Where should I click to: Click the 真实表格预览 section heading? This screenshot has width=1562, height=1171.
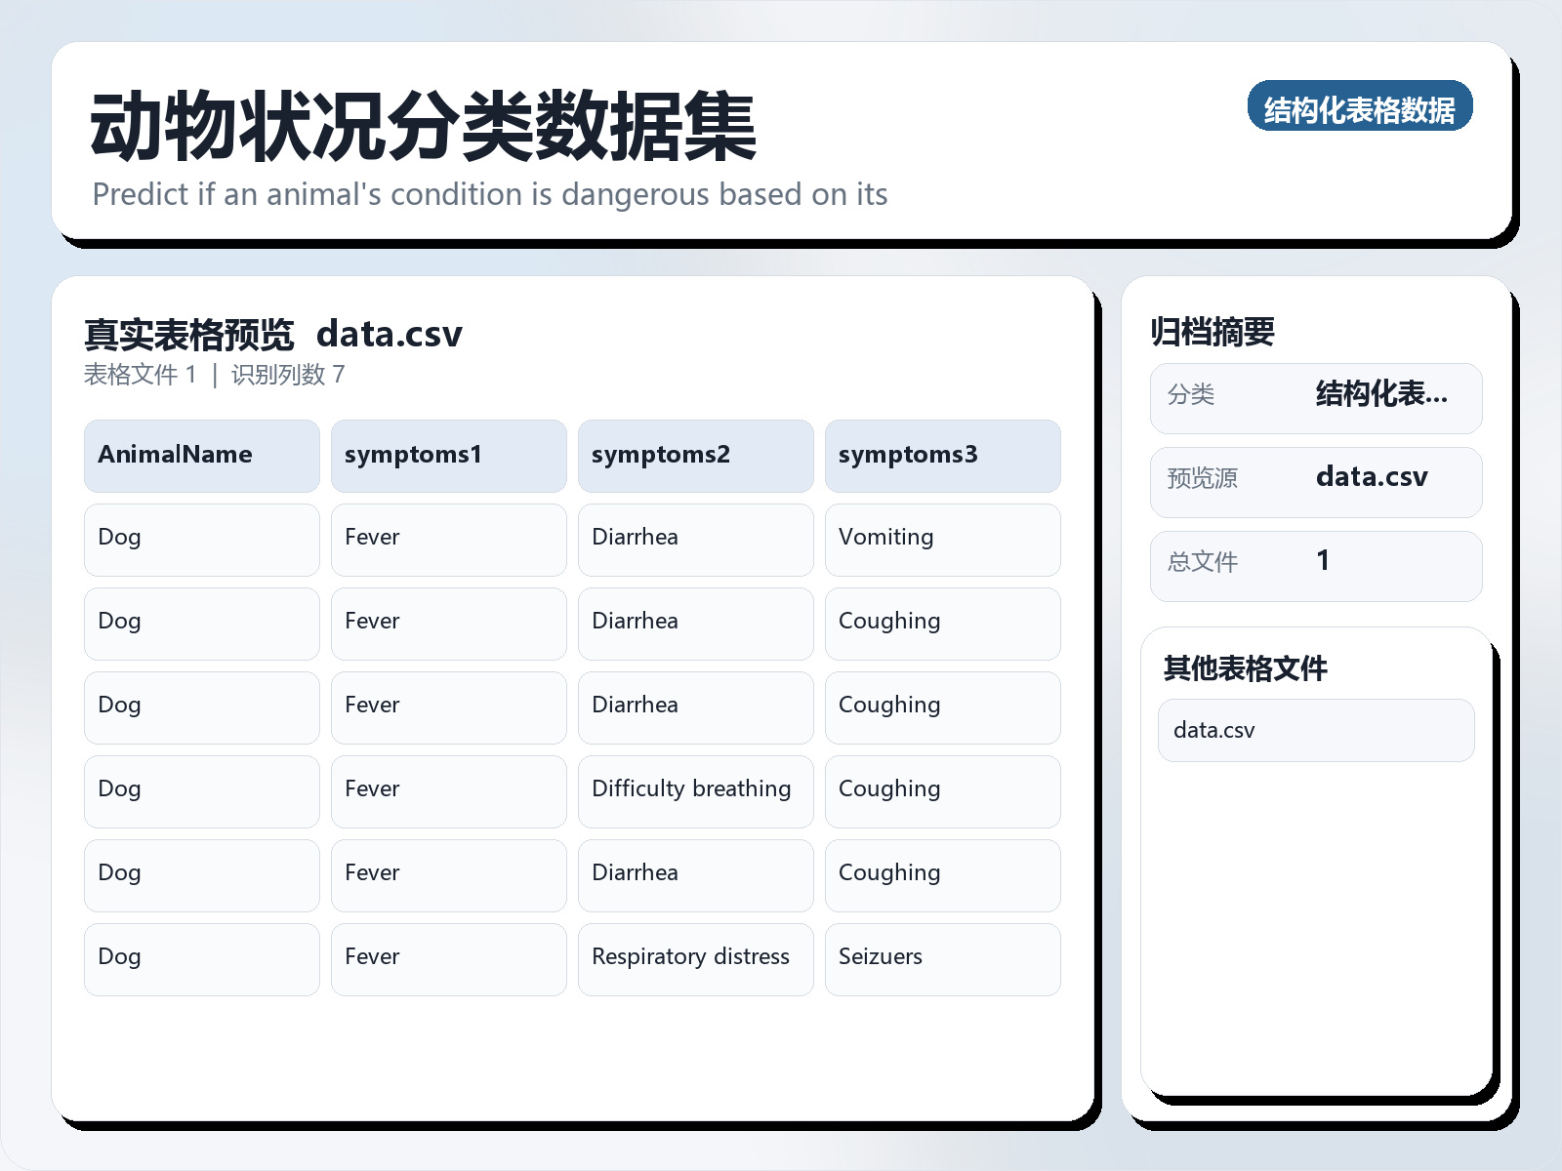coord(189,334)
